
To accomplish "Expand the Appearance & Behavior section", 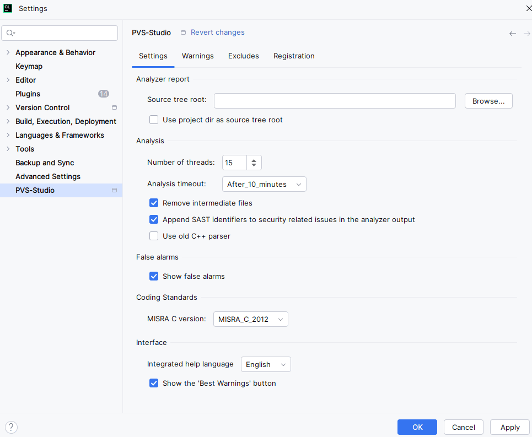I will tap(8, 52).
